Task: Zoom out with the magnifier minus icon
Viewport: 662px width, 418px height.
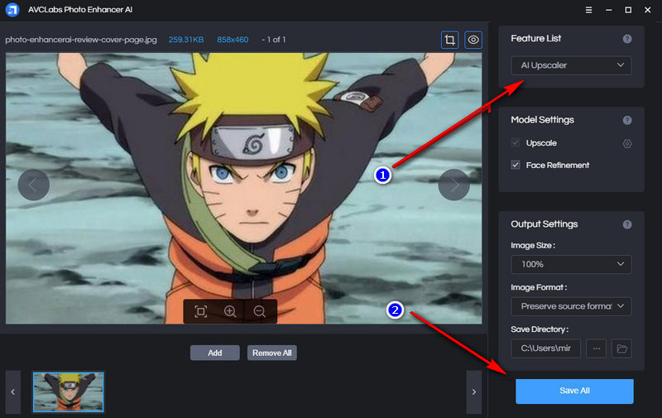Action: click(260, 311)
